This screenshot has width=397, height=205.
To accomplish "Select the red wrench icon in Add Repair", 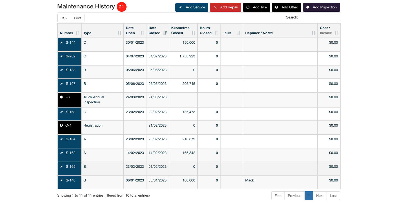I will pos(215,7).
